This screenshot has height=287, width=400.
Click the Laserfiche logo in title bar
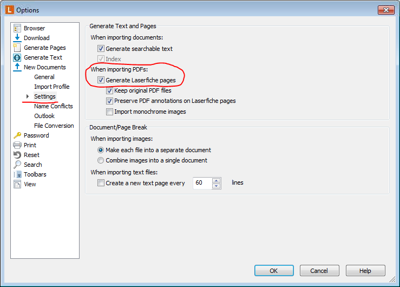(x=9, y=10)
